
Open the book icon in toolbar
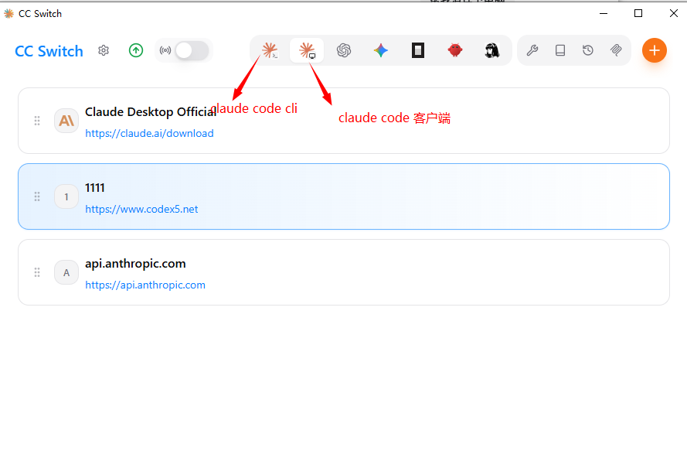[560, 50]
